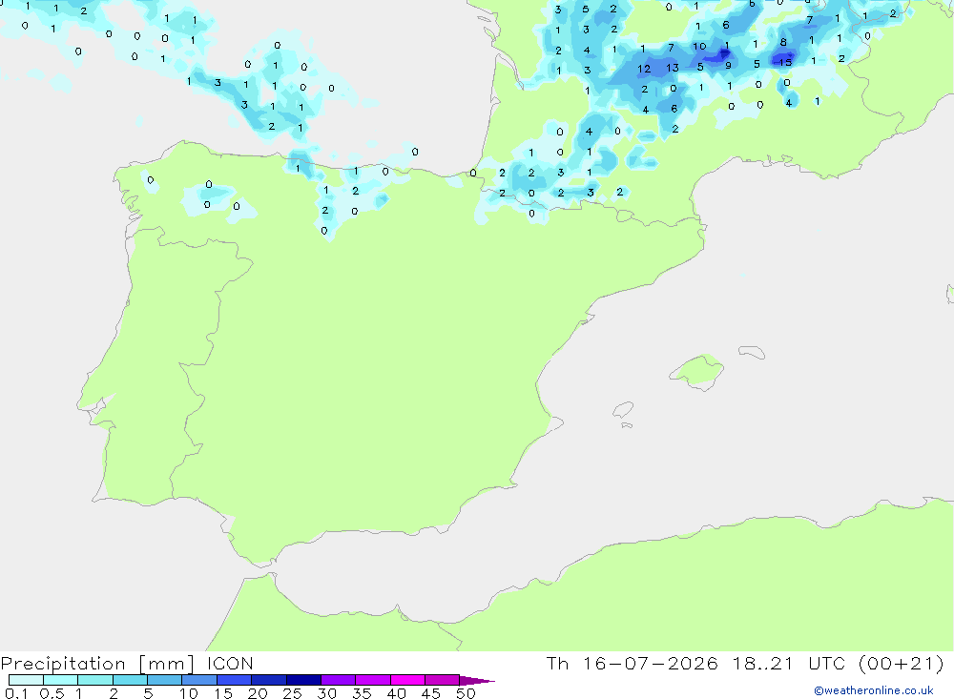The width and height of the screenshot is (954, 699).
Task: Click the 5–10 mm legend color box
Action: 165,680
